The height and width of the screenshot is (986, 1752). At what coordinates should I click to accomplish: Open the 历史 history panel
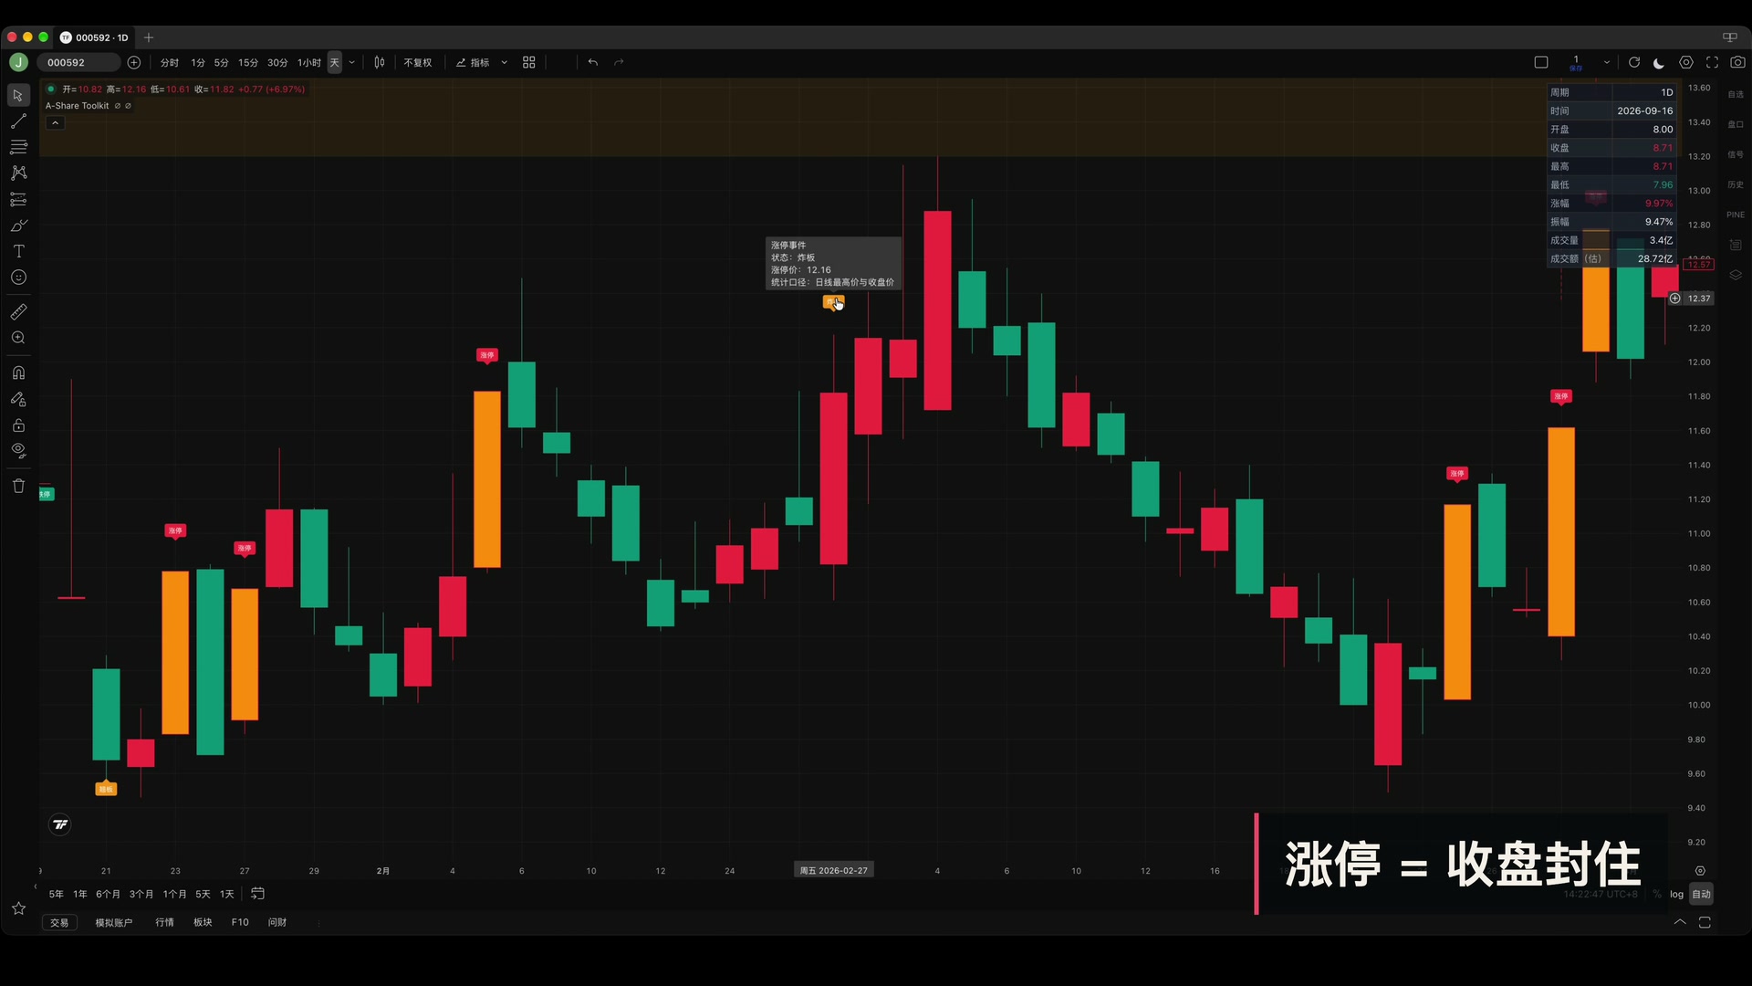coord(1736,184)
